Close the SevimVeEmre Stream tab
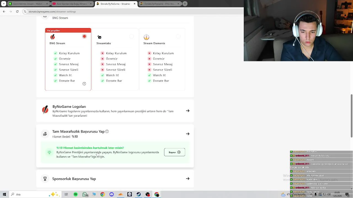The image size is (353, 198). [47, 4]
